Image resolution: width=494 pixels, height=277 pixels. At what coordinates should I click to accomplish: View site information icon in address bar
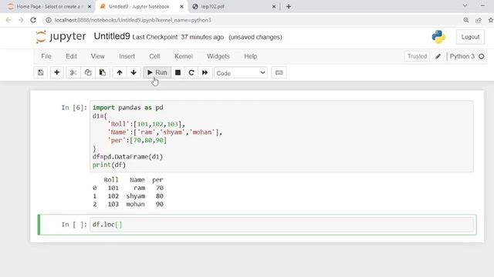pos(48,20)
